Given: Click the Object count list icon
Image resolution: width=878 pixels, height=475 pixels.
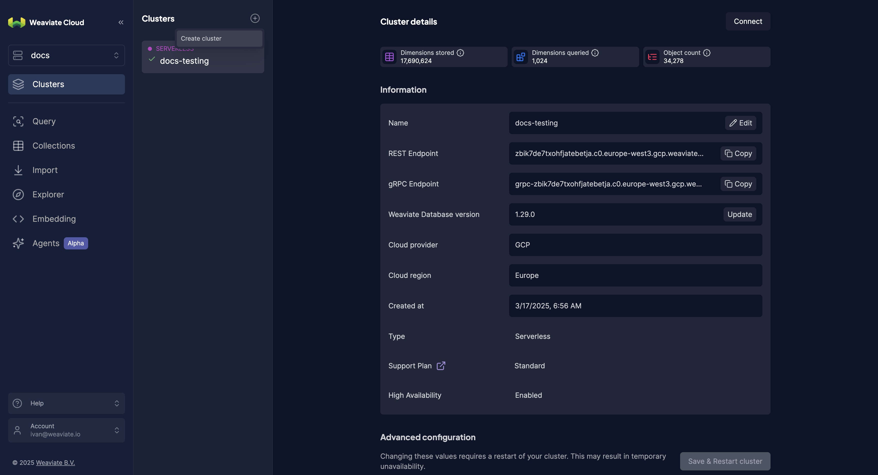Looking at the screenshot, I should coord(652,57).
